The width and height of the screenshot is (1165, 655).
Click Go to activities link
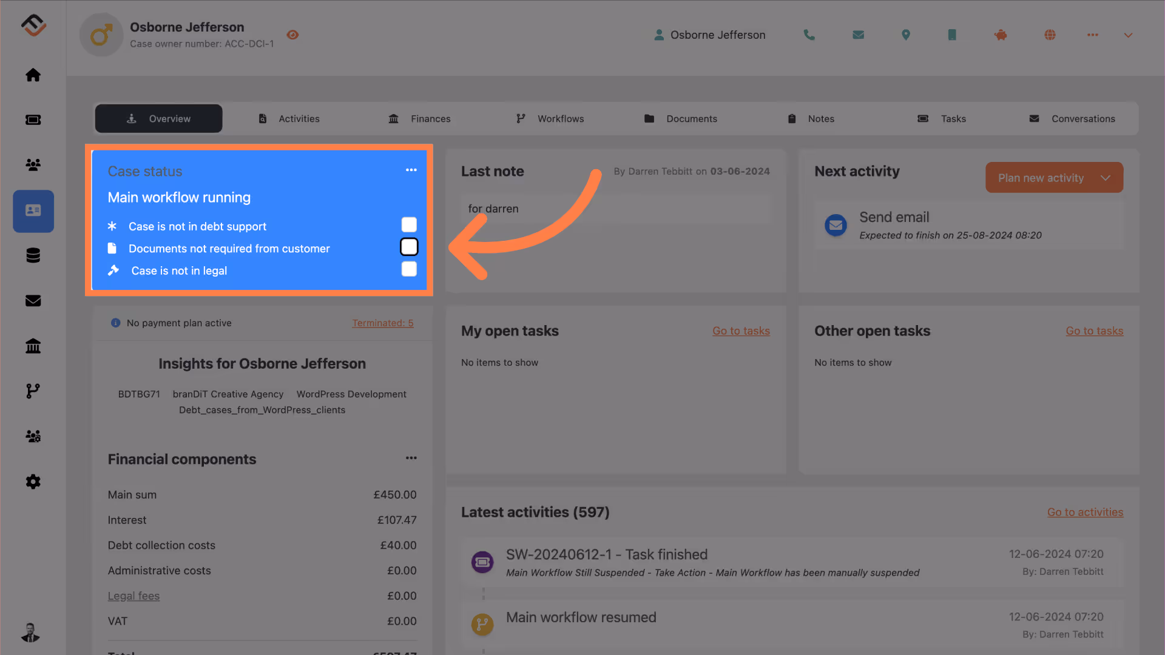[x=1085, y=512]
